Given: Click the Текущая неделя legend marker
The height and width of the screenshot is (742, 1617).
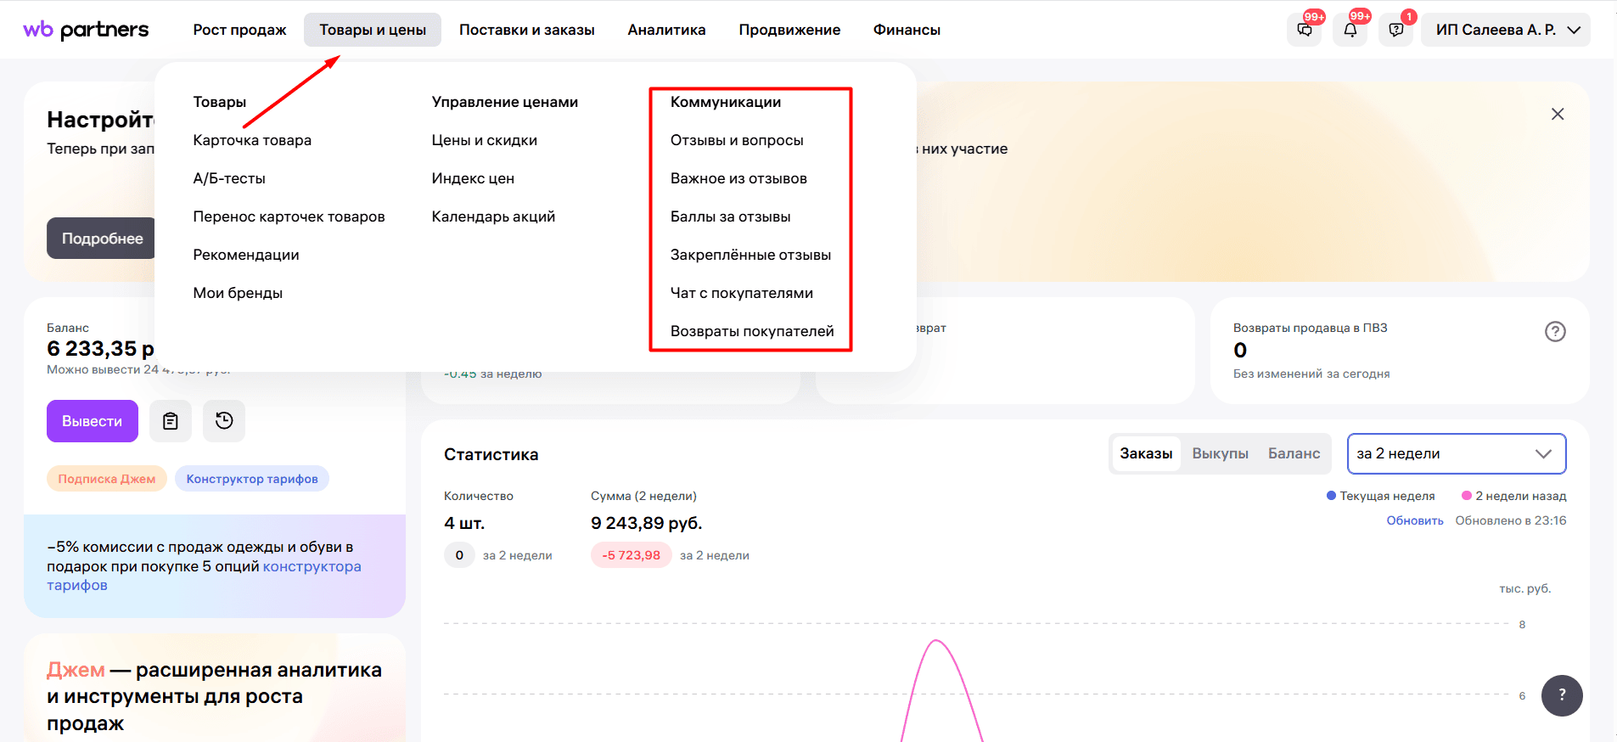Looking at the screenshot, I should 1331,496.
